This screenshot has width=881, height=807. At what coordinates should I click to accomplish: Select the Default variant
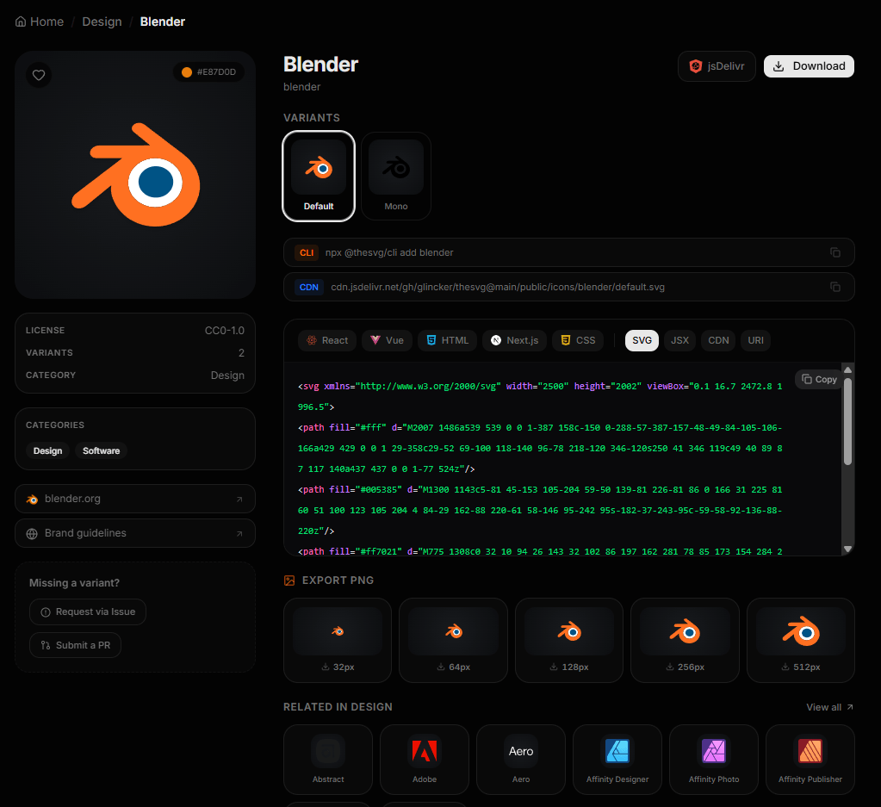[319, 176]
